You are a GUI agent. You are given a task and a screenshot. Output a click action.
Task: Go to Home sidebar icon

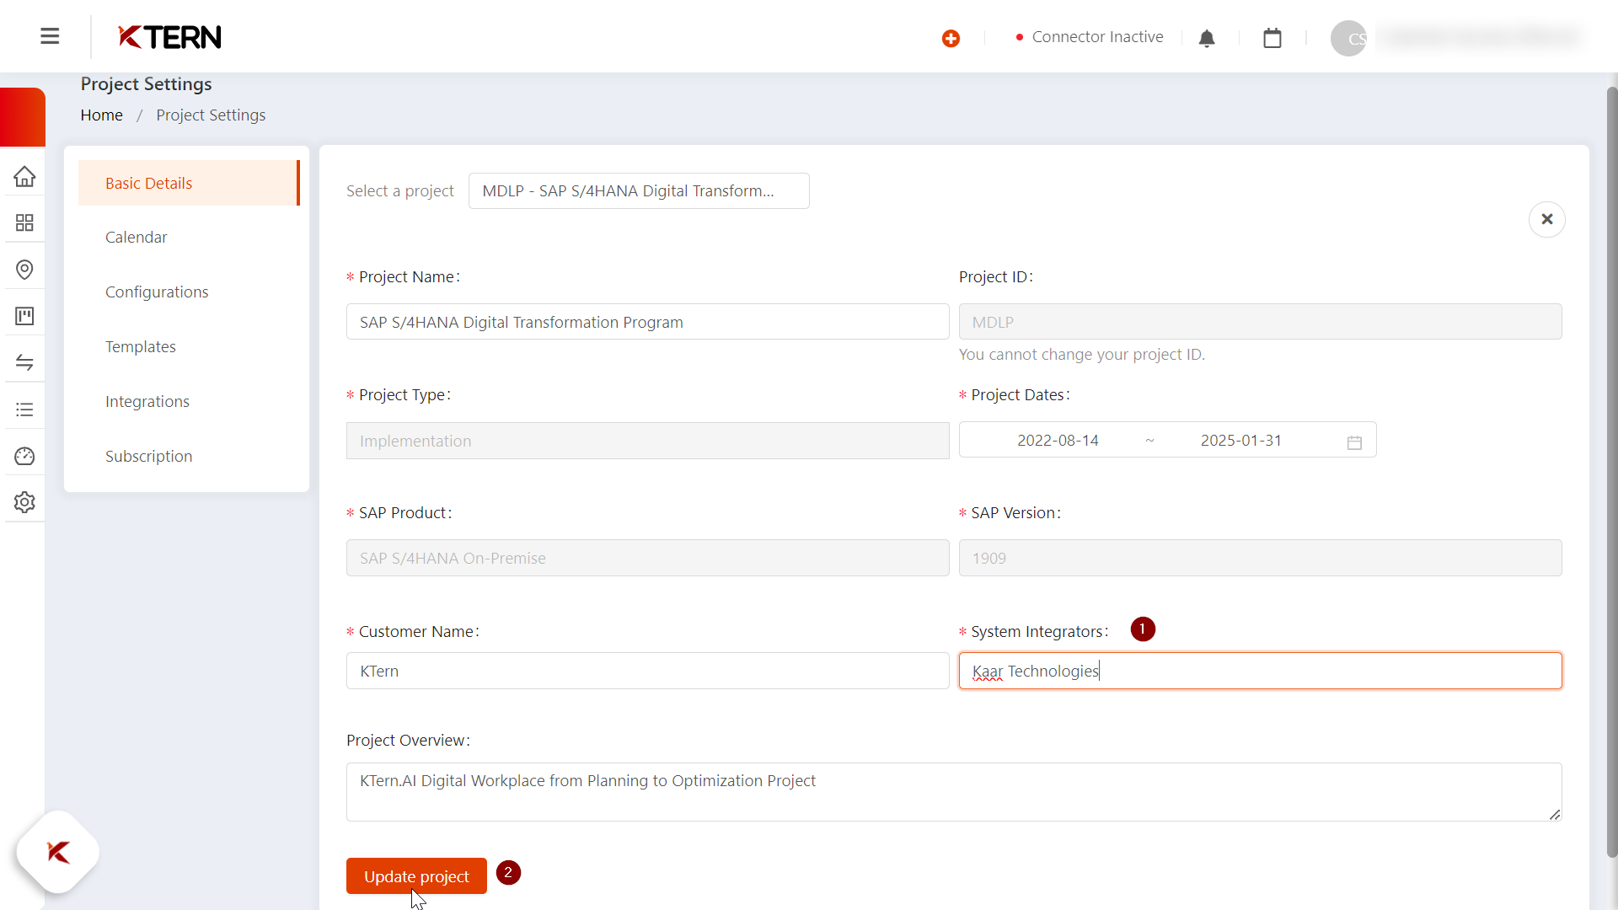click(x=24, y=176)
